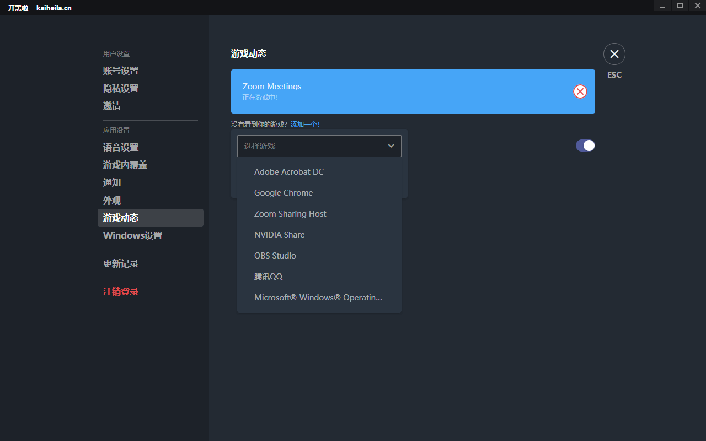
Task: Click the 添加一个 link
Action: pos(304,125)
